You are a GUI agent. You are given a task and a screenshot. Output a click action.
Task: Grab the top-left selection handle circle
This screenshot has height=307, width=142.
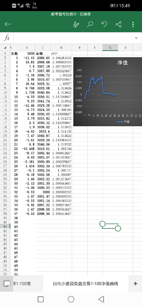[x=102, y=224]
